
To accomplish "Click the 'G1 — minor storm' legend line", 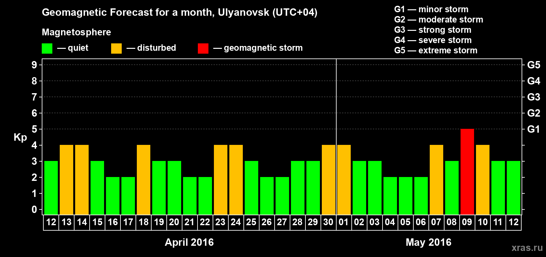I will (x=431, y=9).
